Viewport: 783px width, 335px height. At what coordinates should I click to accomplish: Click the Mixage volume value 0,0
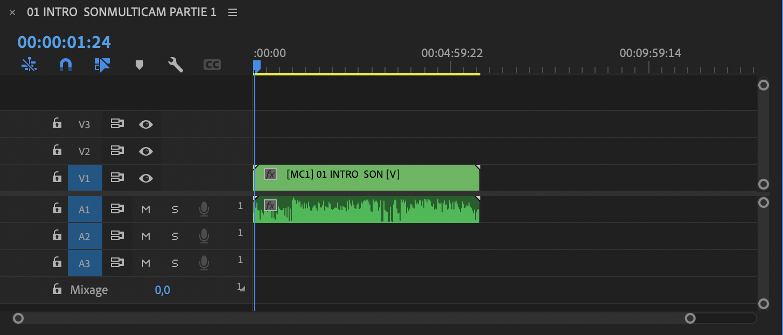163,290
